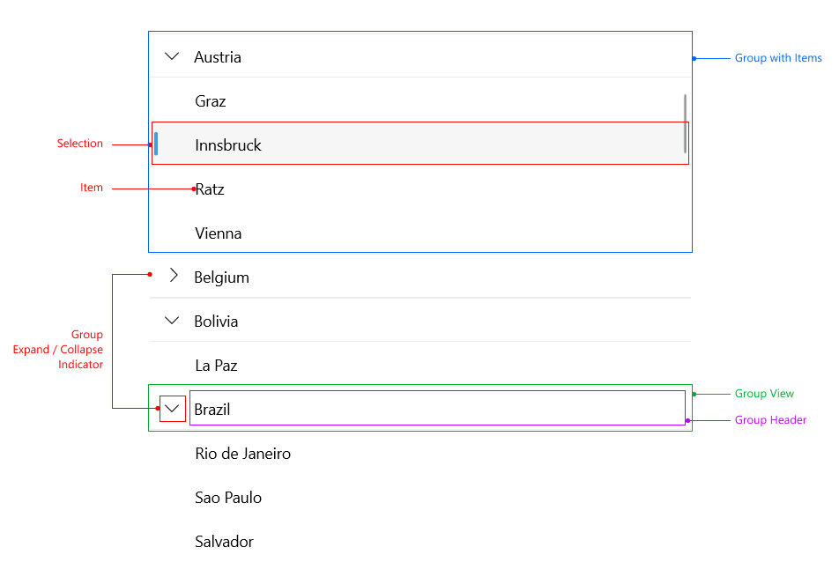Collapse the Brazil group chevron
The height and width of the screenshot is (577, 839).
tap(173, 409)
